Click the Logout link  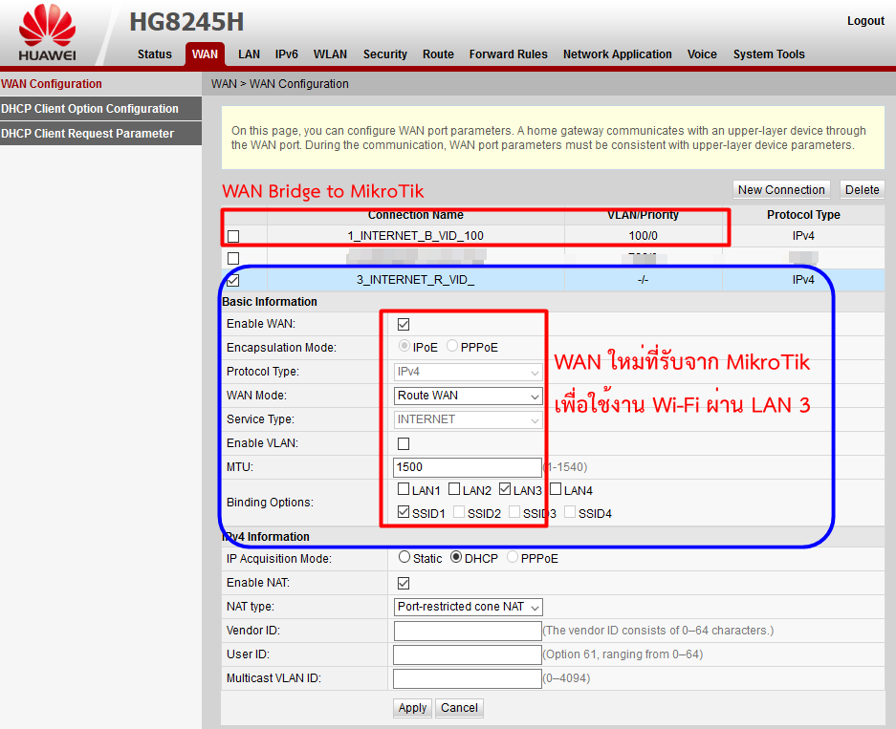865,21
